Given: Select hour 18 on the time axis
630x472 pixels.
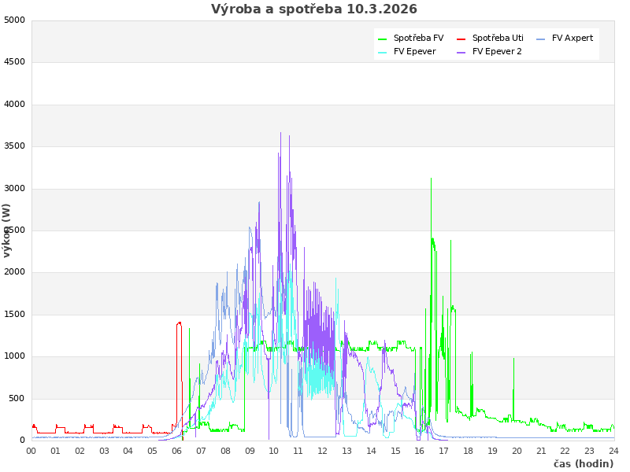Looking at the screenshot, I should (x=468, y=451).
